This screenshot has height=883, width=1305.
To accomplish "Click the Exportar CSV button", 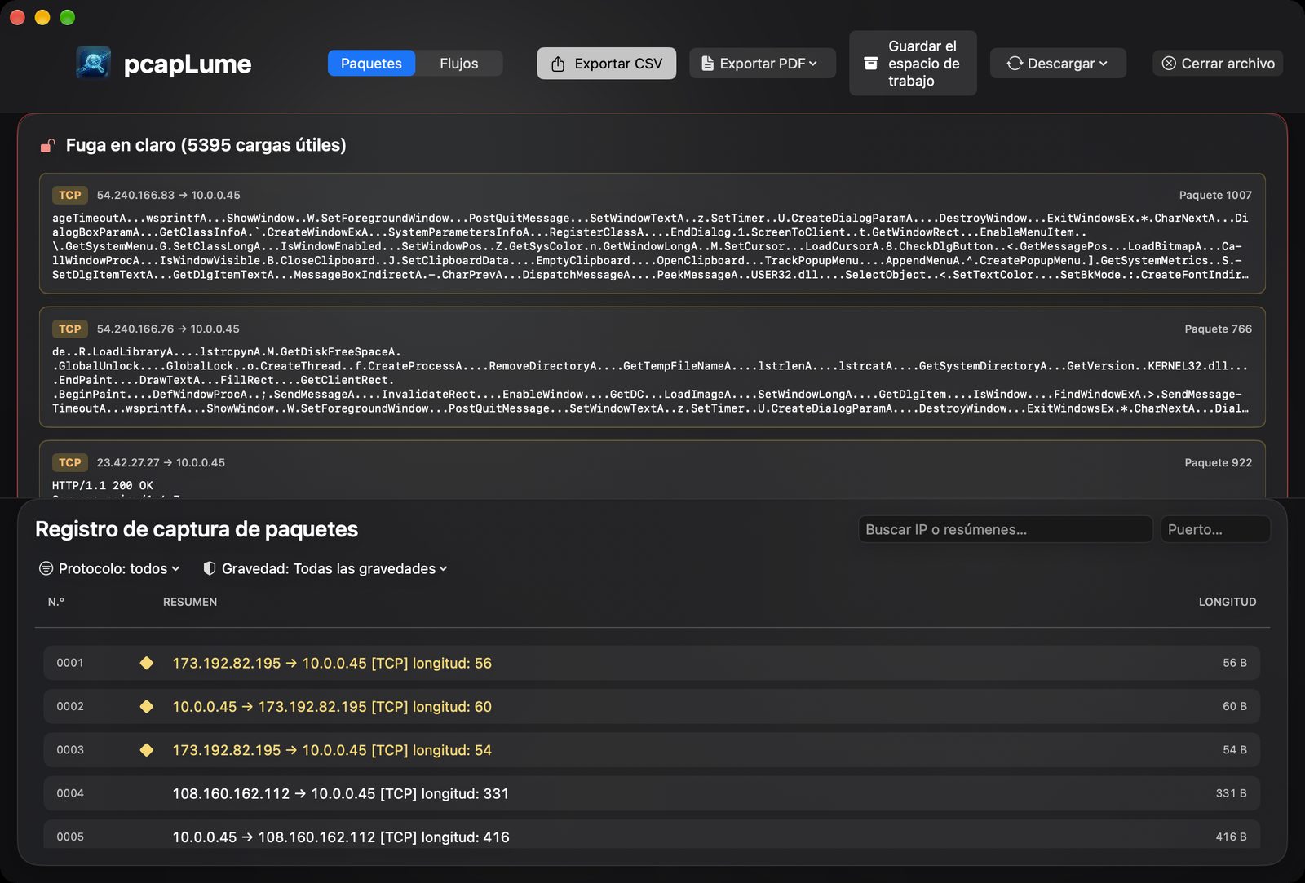I will pyautogui.click(x=606, y=64).
